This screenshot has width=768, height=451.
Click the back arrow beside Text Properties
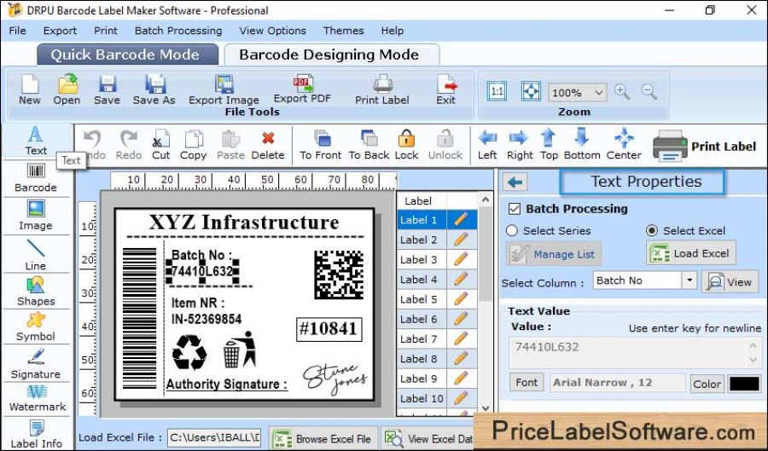[515, 182]
